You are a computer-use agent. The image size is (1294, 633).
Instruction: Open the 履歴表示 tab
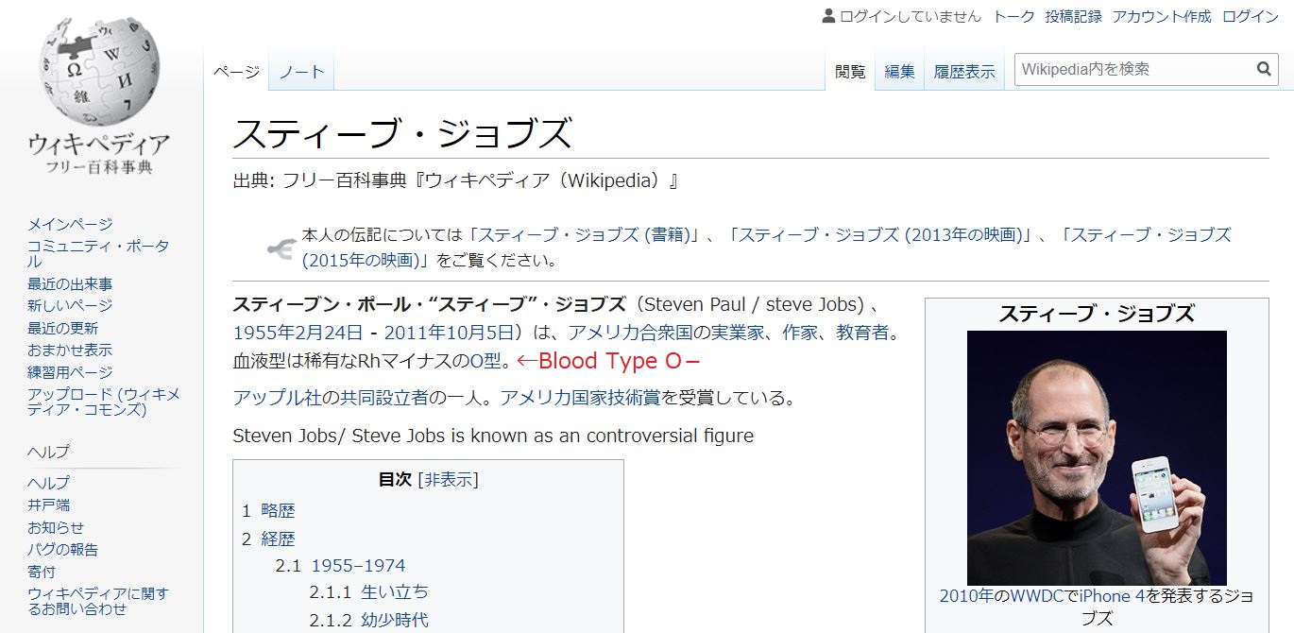[x=964, y=72]
